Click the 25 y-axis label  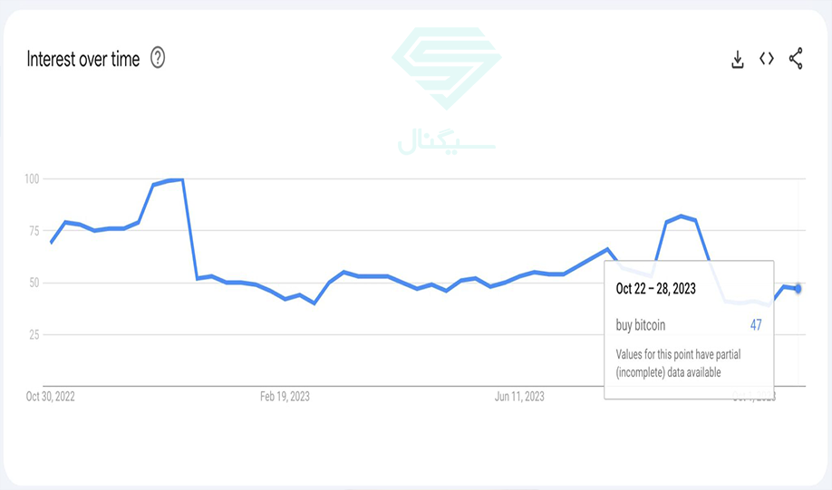tap(34, 334)
